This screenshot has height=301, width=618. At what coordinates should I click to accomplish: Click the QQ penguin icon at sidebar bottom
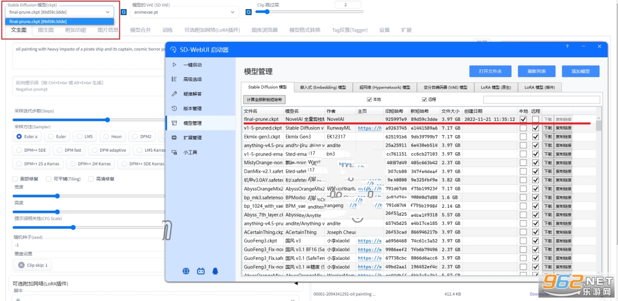coord(215,271)
